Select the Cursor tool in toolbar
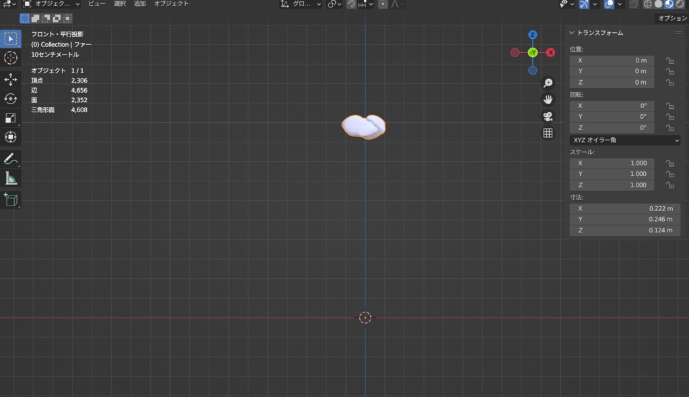 11,58
